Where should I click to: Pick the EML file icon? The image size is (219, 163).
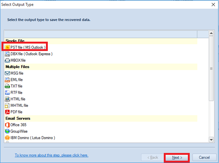click(7, 80)
